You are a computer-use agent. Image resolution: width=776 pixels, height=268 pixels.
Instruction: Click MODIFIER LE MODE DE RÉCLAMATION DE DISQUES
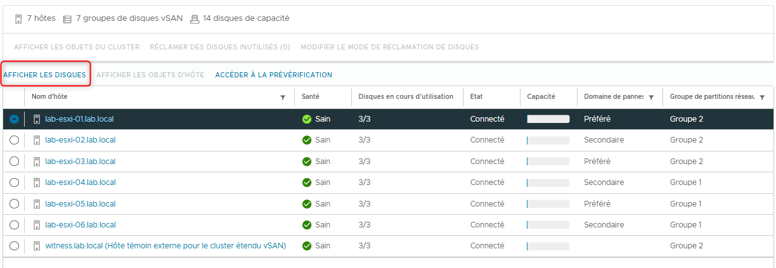tap(390, 47)
